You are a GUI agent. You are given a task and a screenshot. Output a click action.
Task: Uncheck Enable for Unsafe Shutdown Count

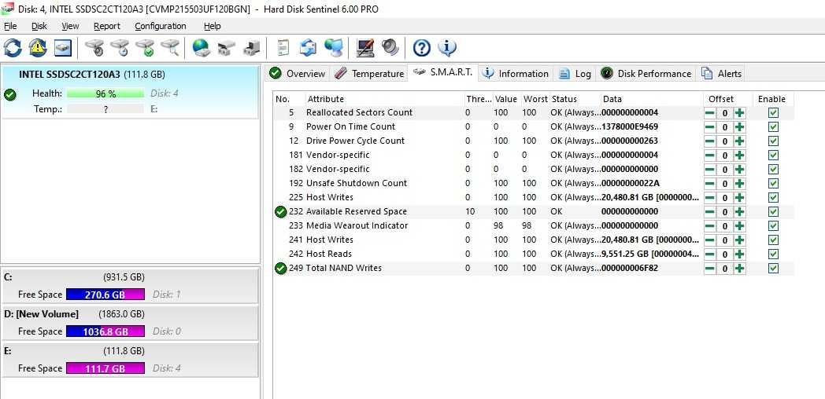tap(773, 184)
